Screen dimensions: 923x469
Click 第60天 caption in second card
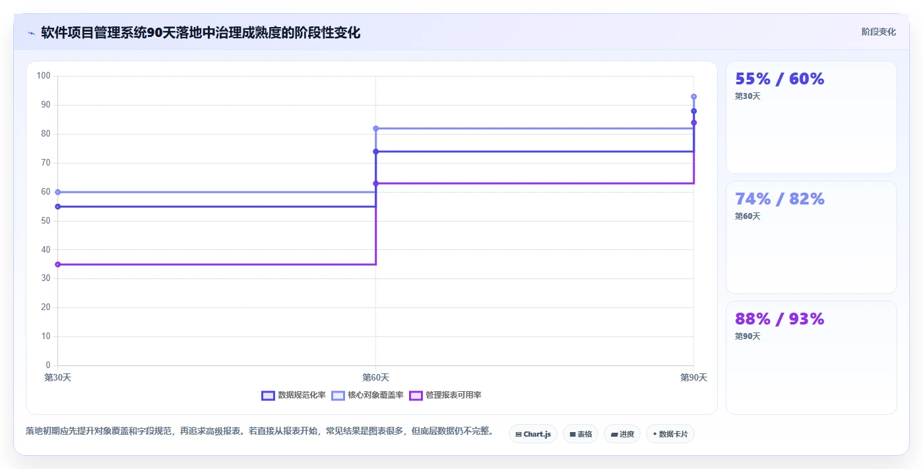748,216
